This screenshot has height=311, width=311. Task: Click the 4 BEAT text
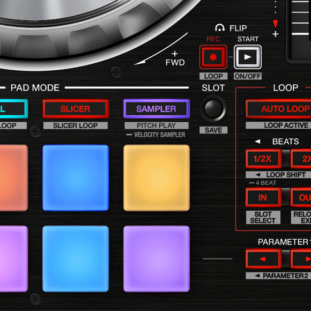[266, 183]
